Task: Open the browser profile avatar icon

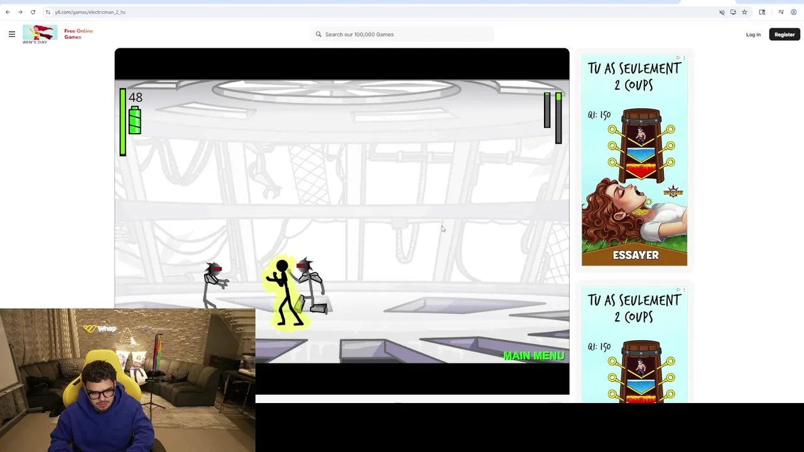Action: (x=794, y=12)
